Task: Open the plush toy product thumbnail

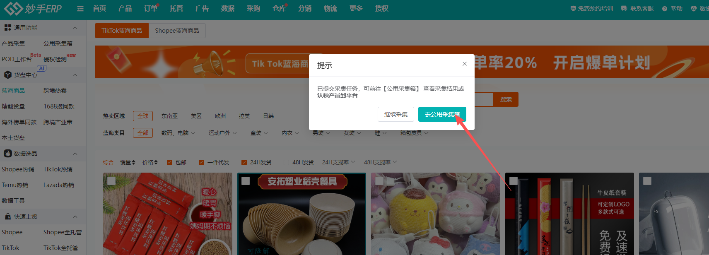Action: [x=436, y=214]
